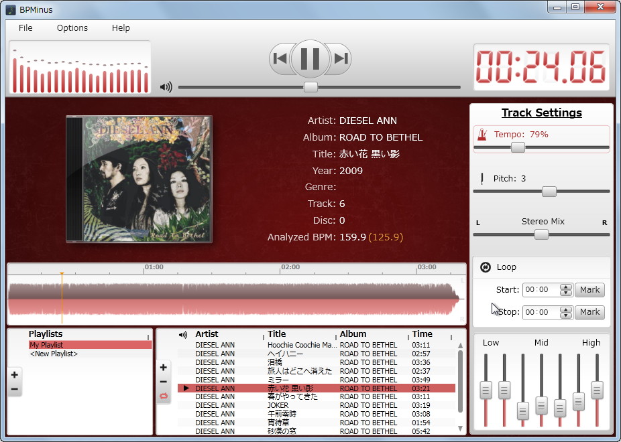
Task: Click the third equalizer band handle
Action: coord(523,411)
